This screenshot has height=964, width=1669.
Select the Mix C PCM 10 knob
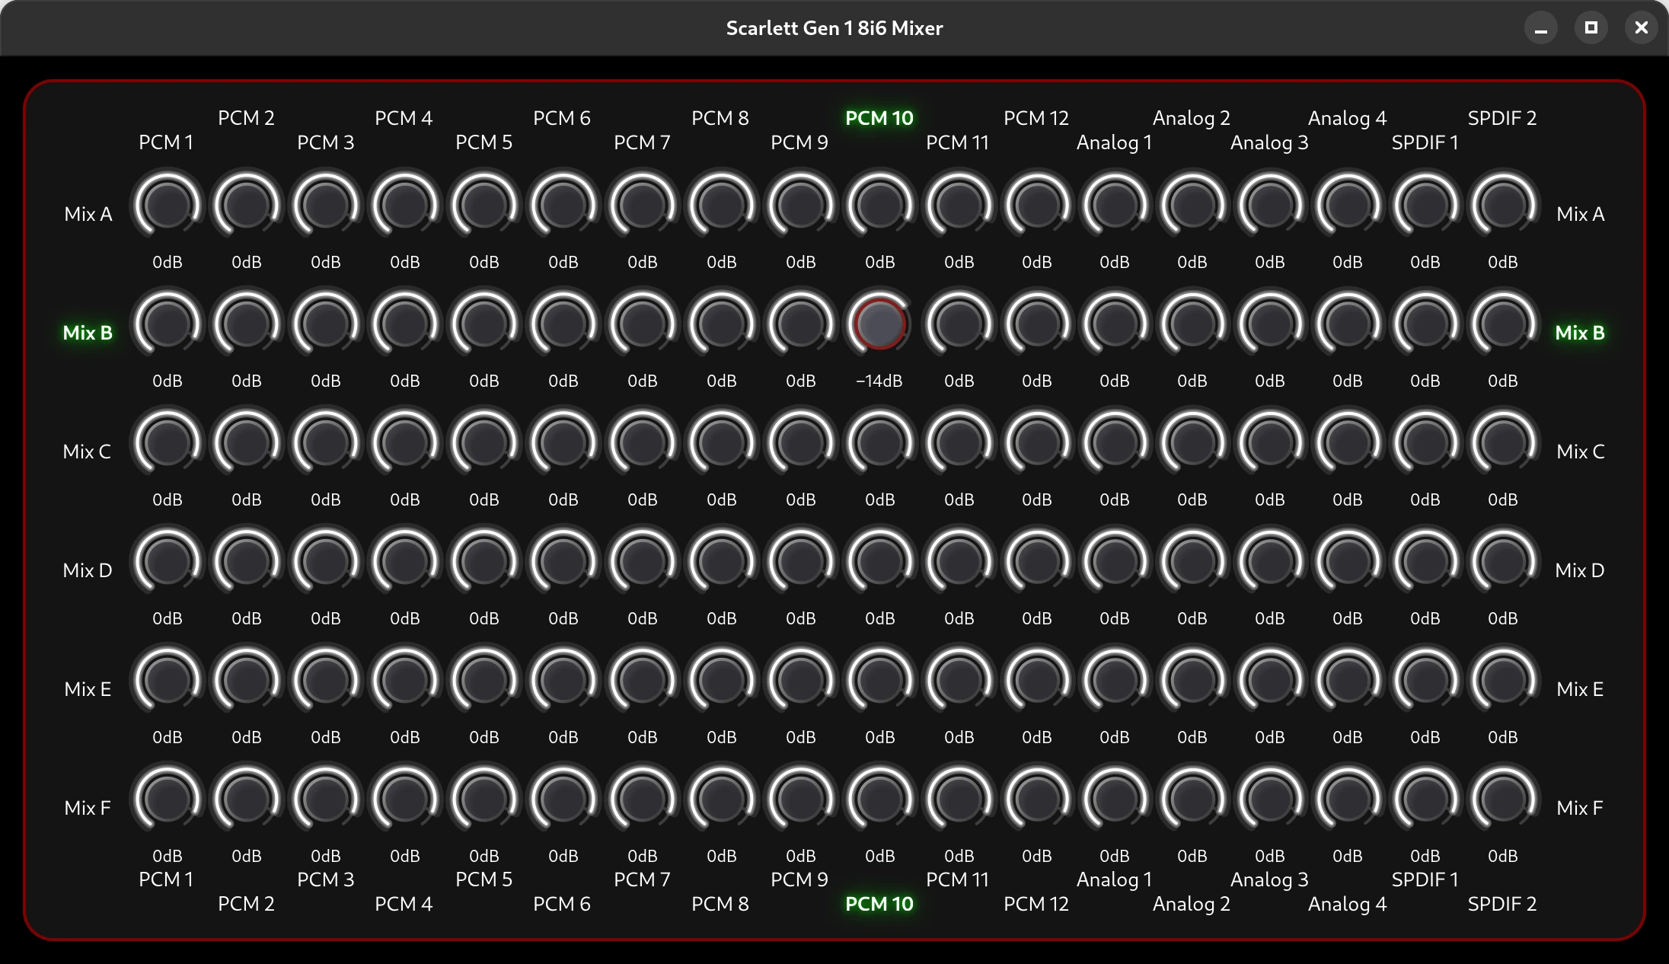coord(880,442)
